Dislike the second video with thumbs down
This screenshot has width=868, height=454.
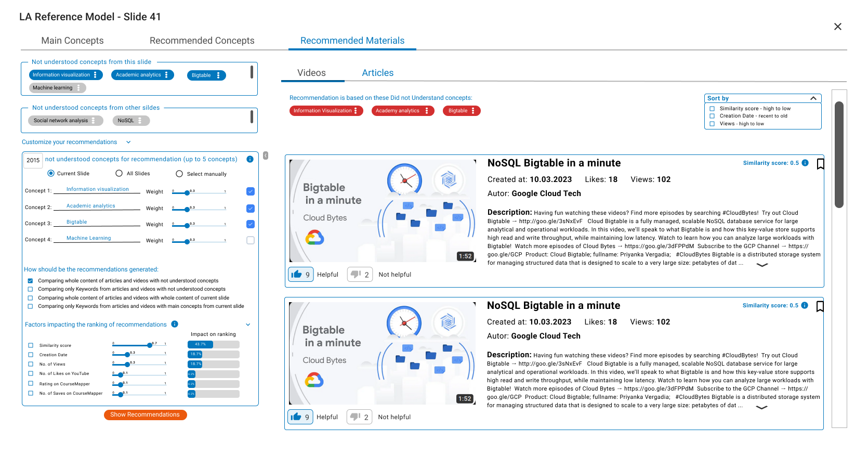click(x=359, y=417)
